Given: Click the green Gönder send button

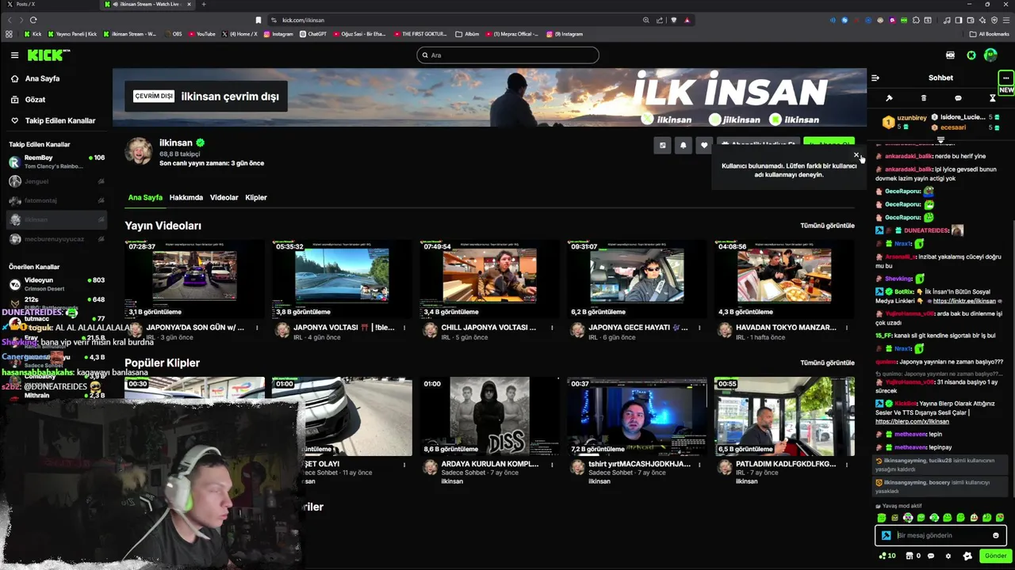Looking at the screenshot, I should 995,556.
